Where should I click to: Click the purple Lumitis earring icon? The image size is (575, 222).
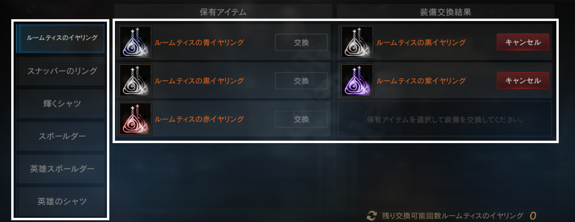[357, 80]
